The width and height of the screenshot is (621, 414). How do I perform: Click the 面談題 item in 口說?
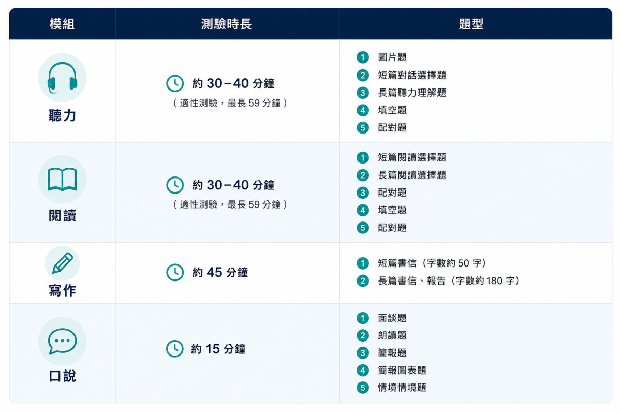392,318
